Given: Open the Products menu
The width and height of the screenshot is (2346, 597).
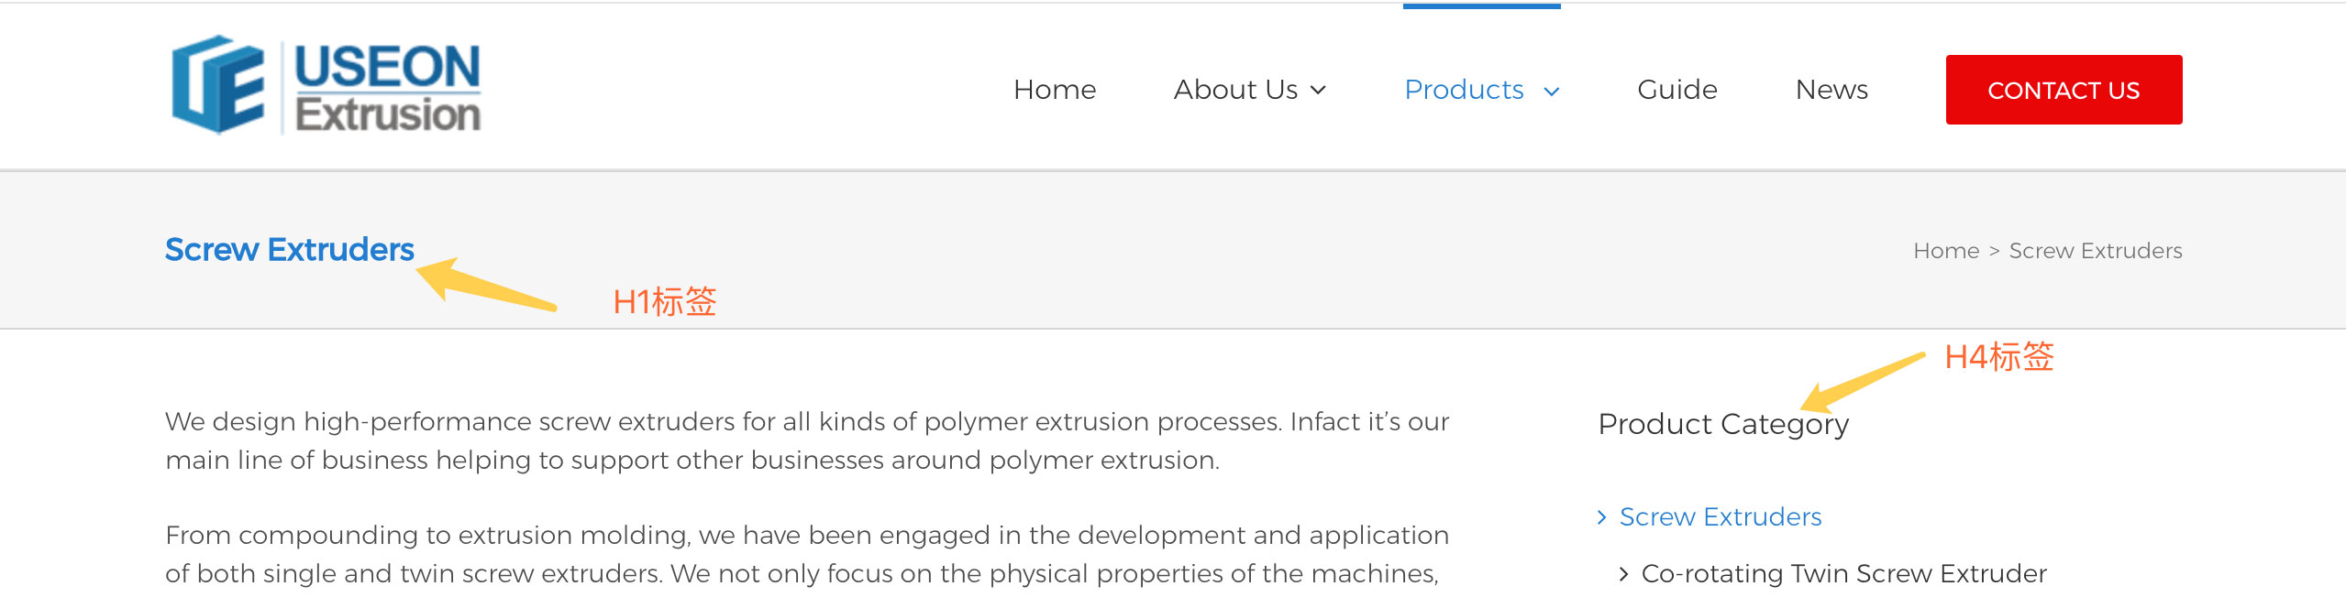Looking at the screenshot, I should pyautogui.click(x=1464, y=90).
